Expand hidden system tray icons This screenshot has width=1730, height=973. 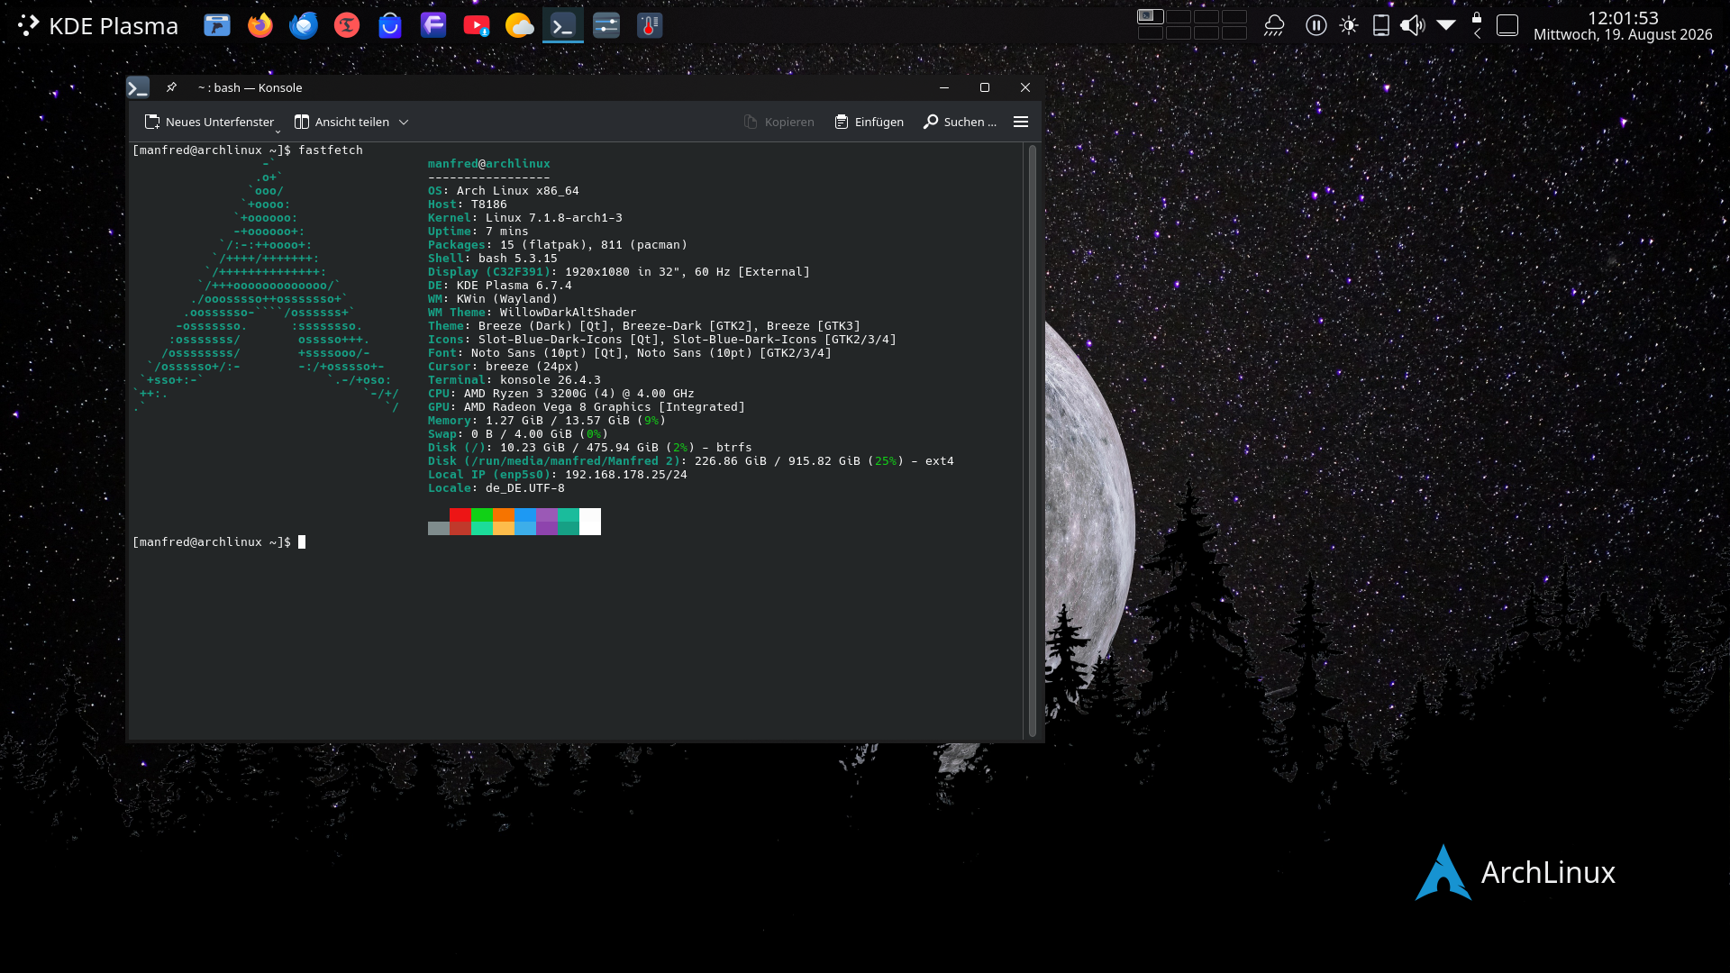click(x=1446, y=25)
